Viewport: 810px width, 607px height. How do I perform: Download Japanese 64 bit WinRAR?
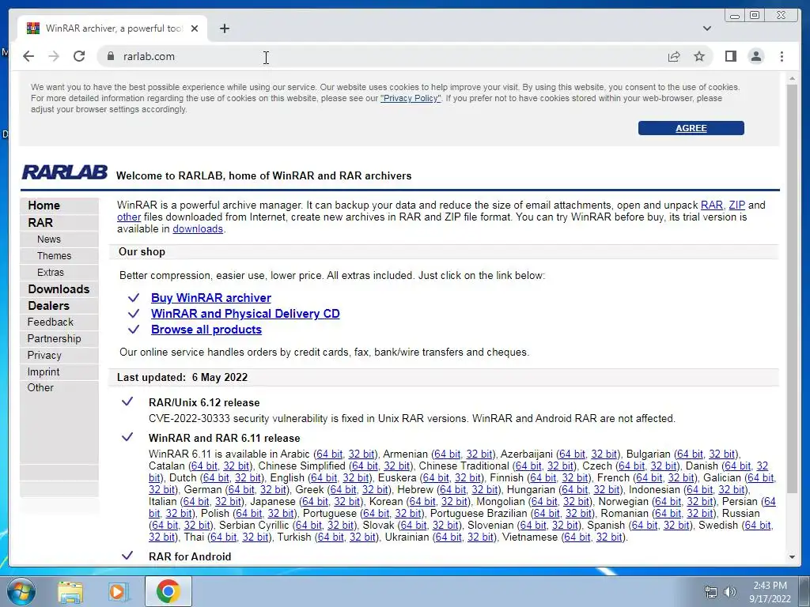tap(315, 502)
